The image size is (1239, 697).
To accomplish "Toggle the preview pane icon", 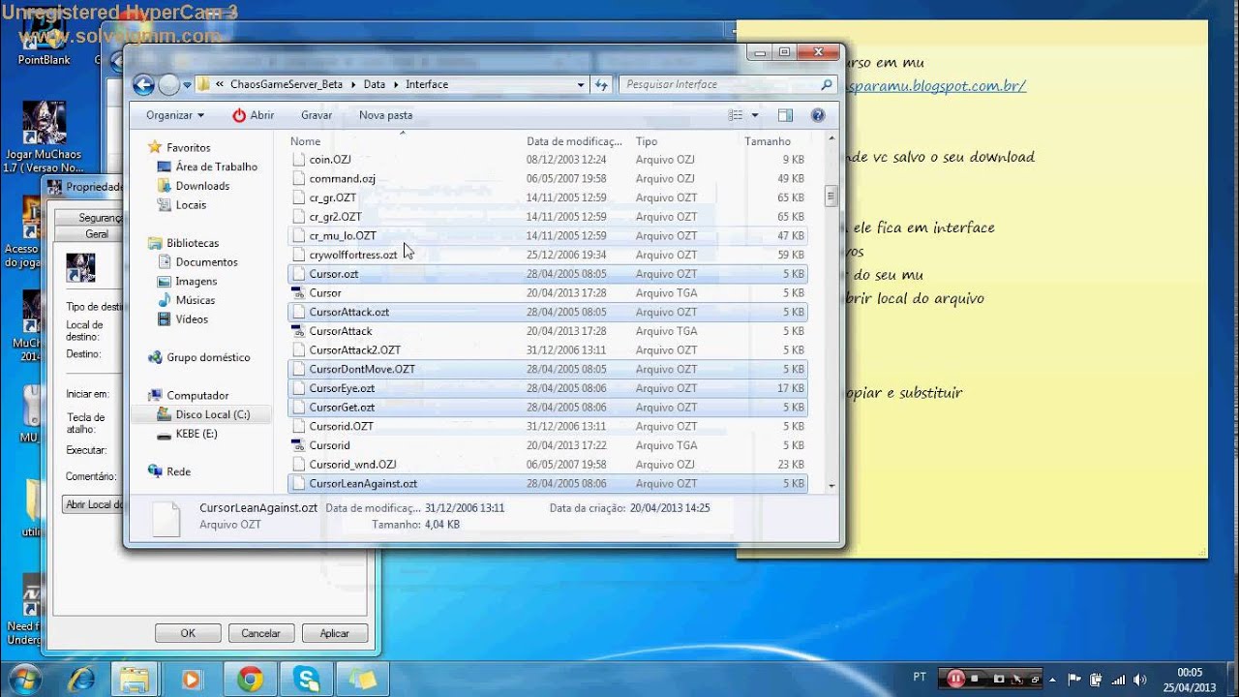I will tap(785, 115).
